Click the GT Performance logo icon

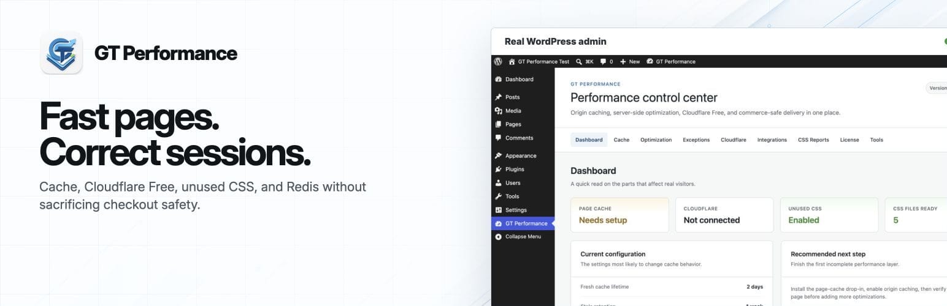coord(61,53)
